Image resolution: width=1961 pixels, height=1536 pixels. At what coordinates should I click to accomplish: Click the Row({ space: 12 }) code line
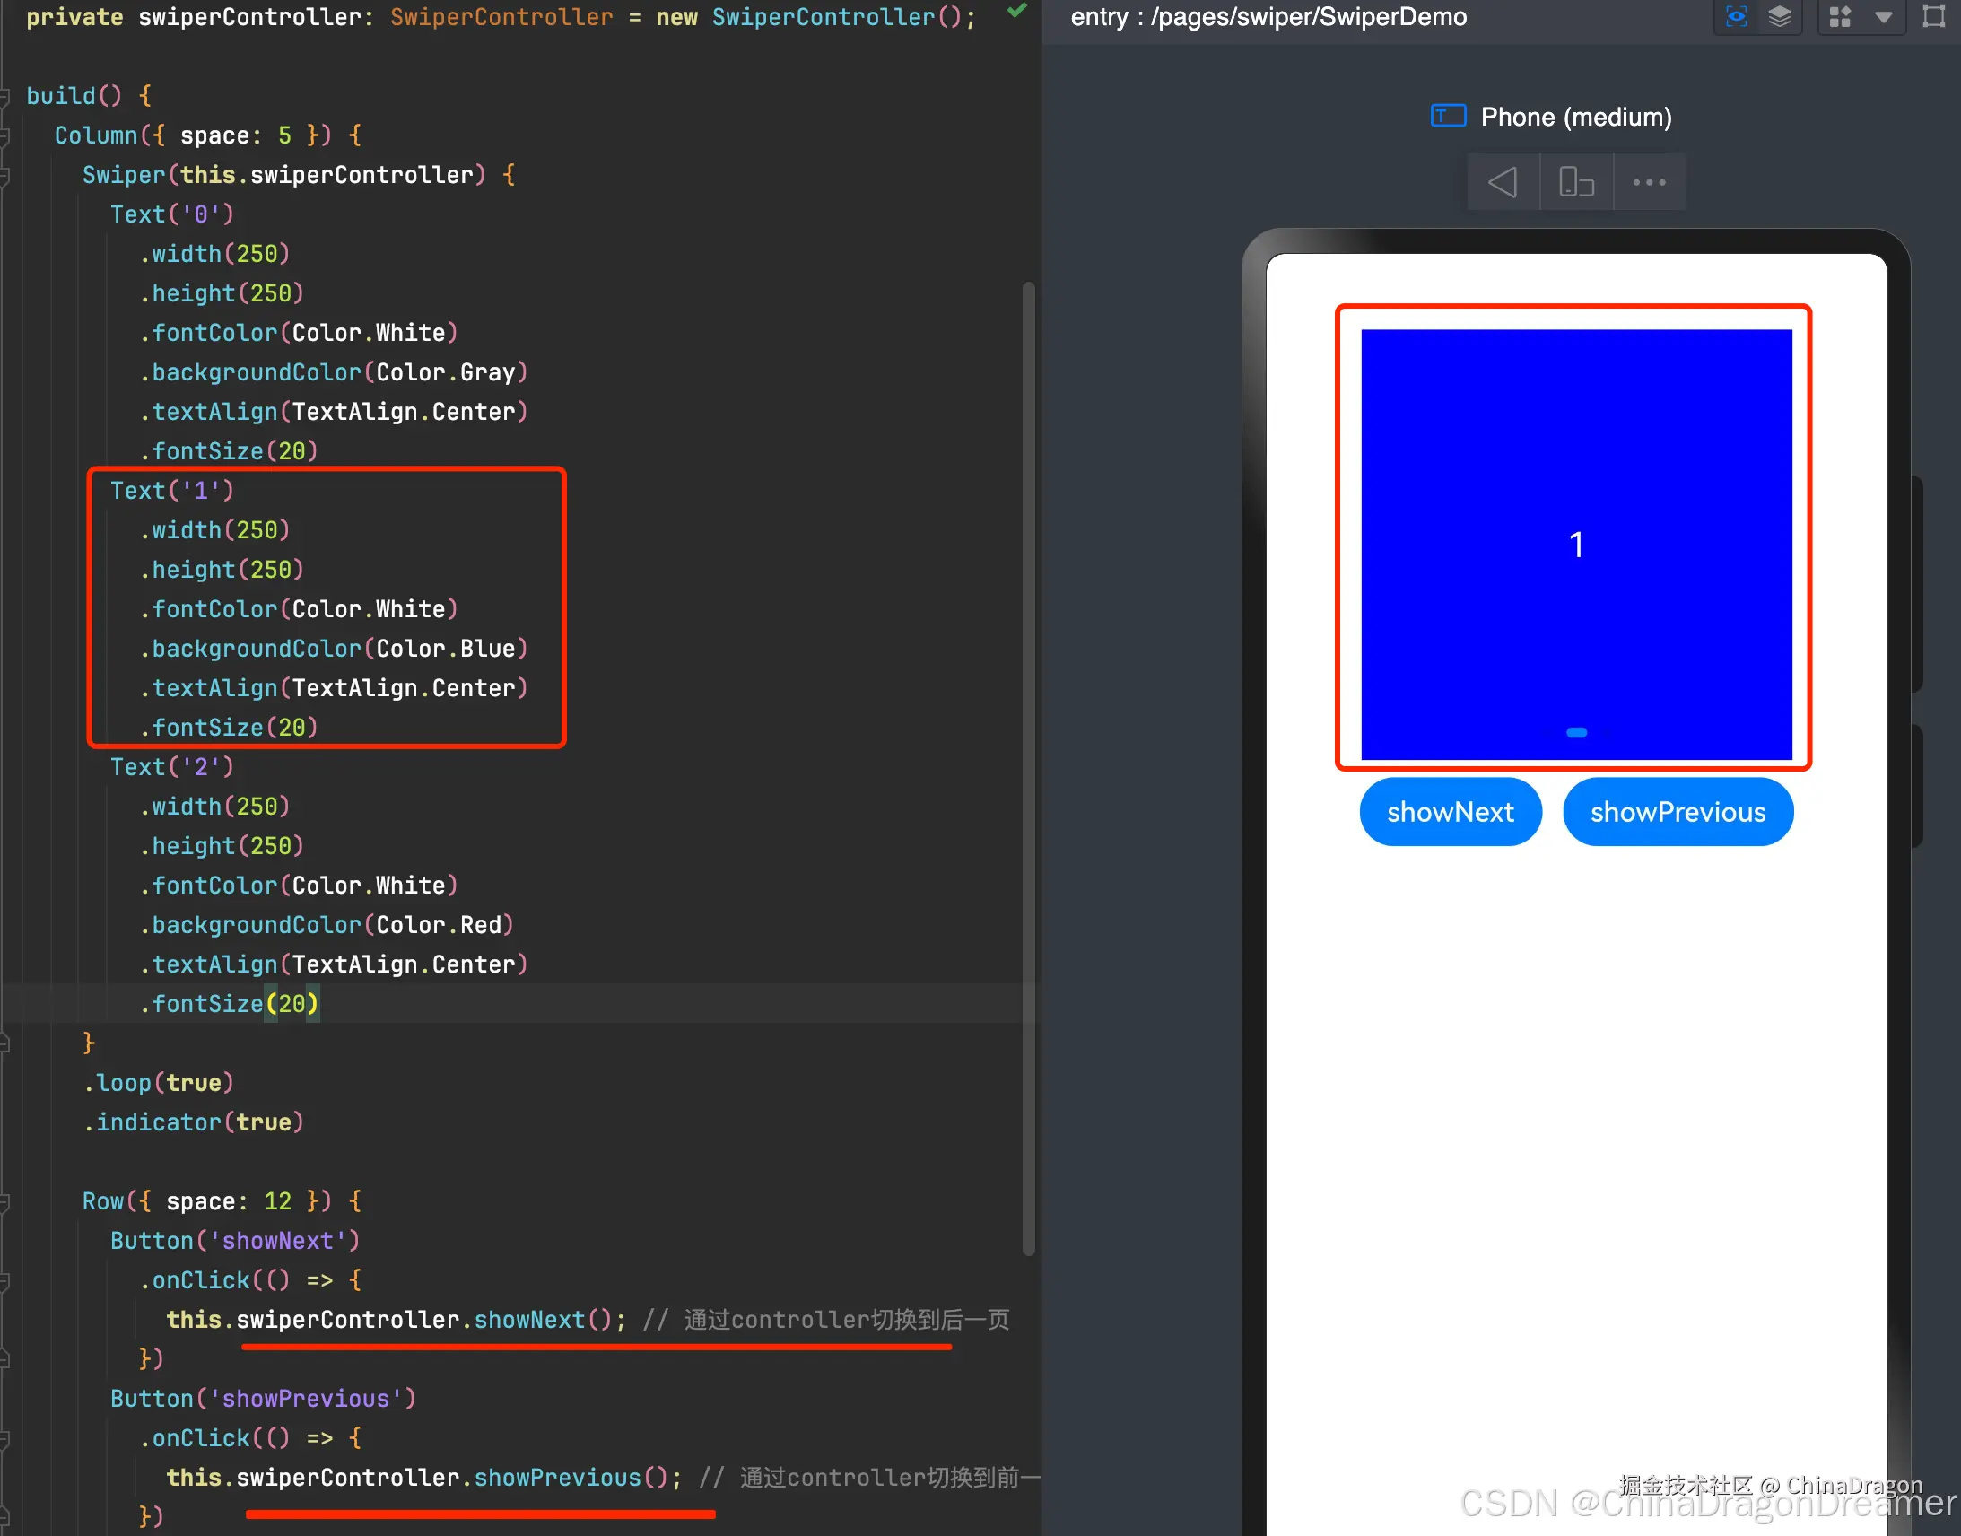(x=222, y=1201)
